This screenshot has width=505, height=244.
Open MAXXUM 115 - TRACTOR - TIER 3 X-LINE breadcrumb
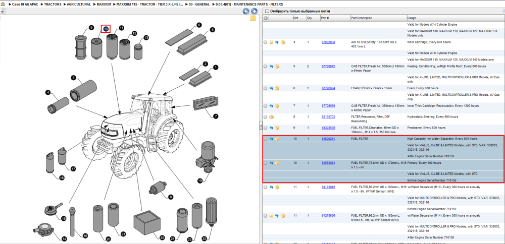click(150, 5)
